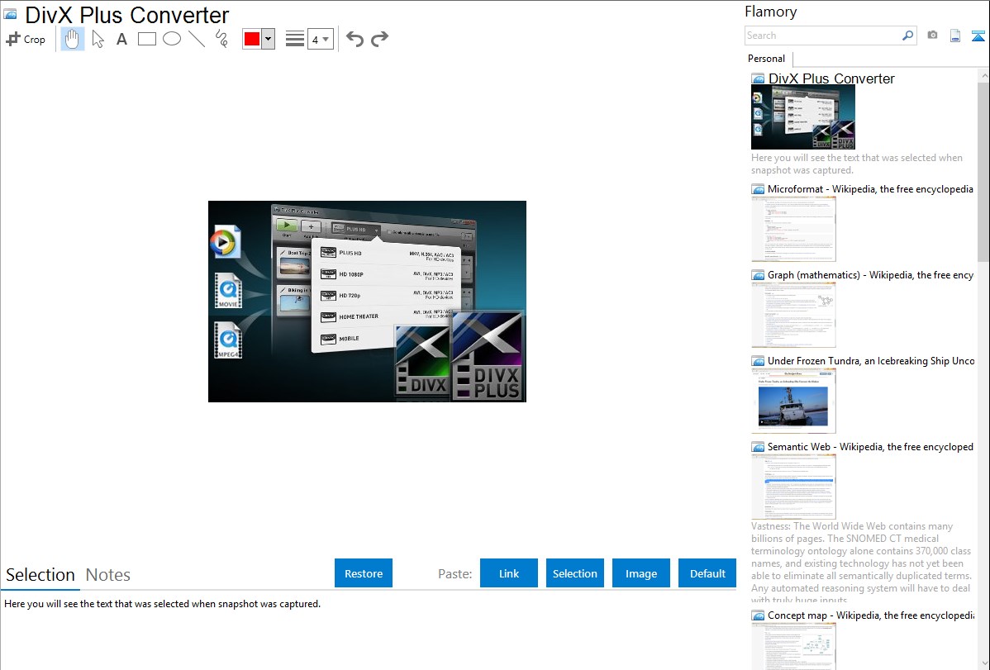Click the sidebar scrollbar up arrow

983,75
